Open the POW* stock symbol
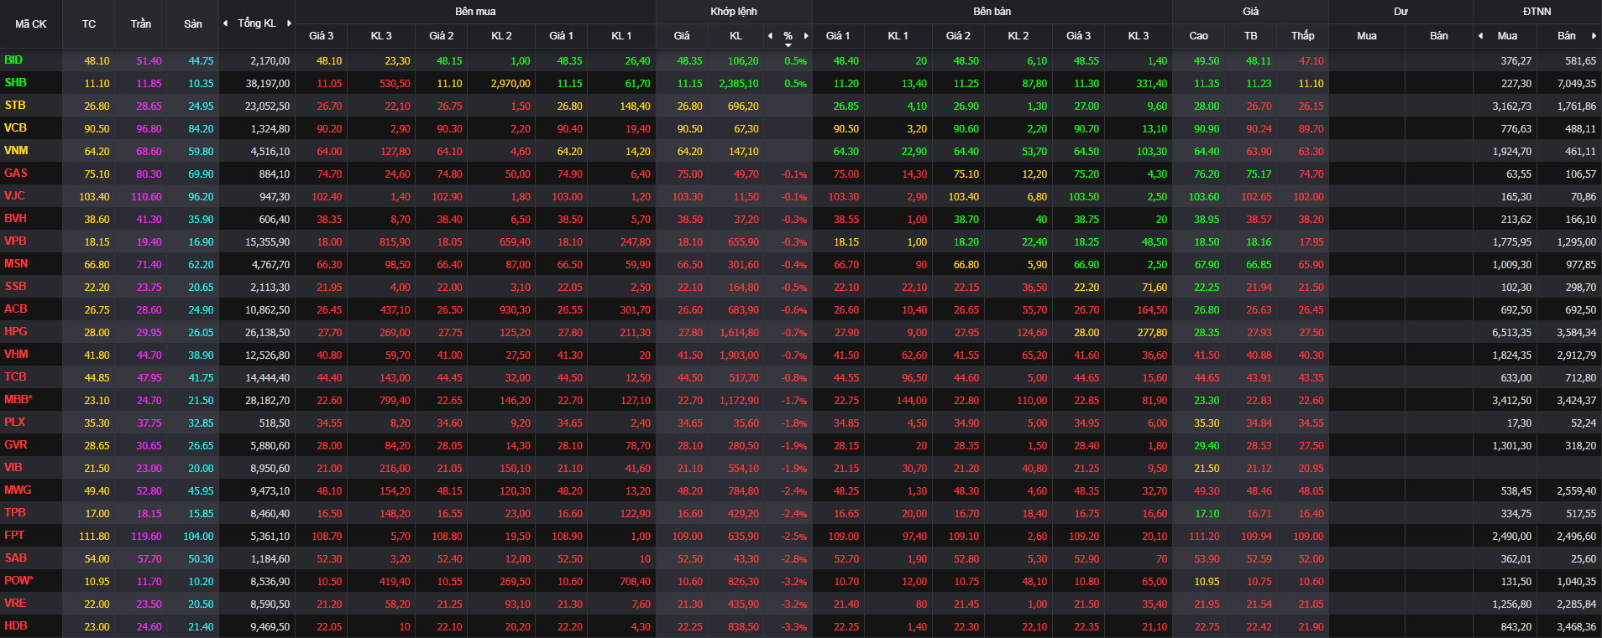 [19, 581]
